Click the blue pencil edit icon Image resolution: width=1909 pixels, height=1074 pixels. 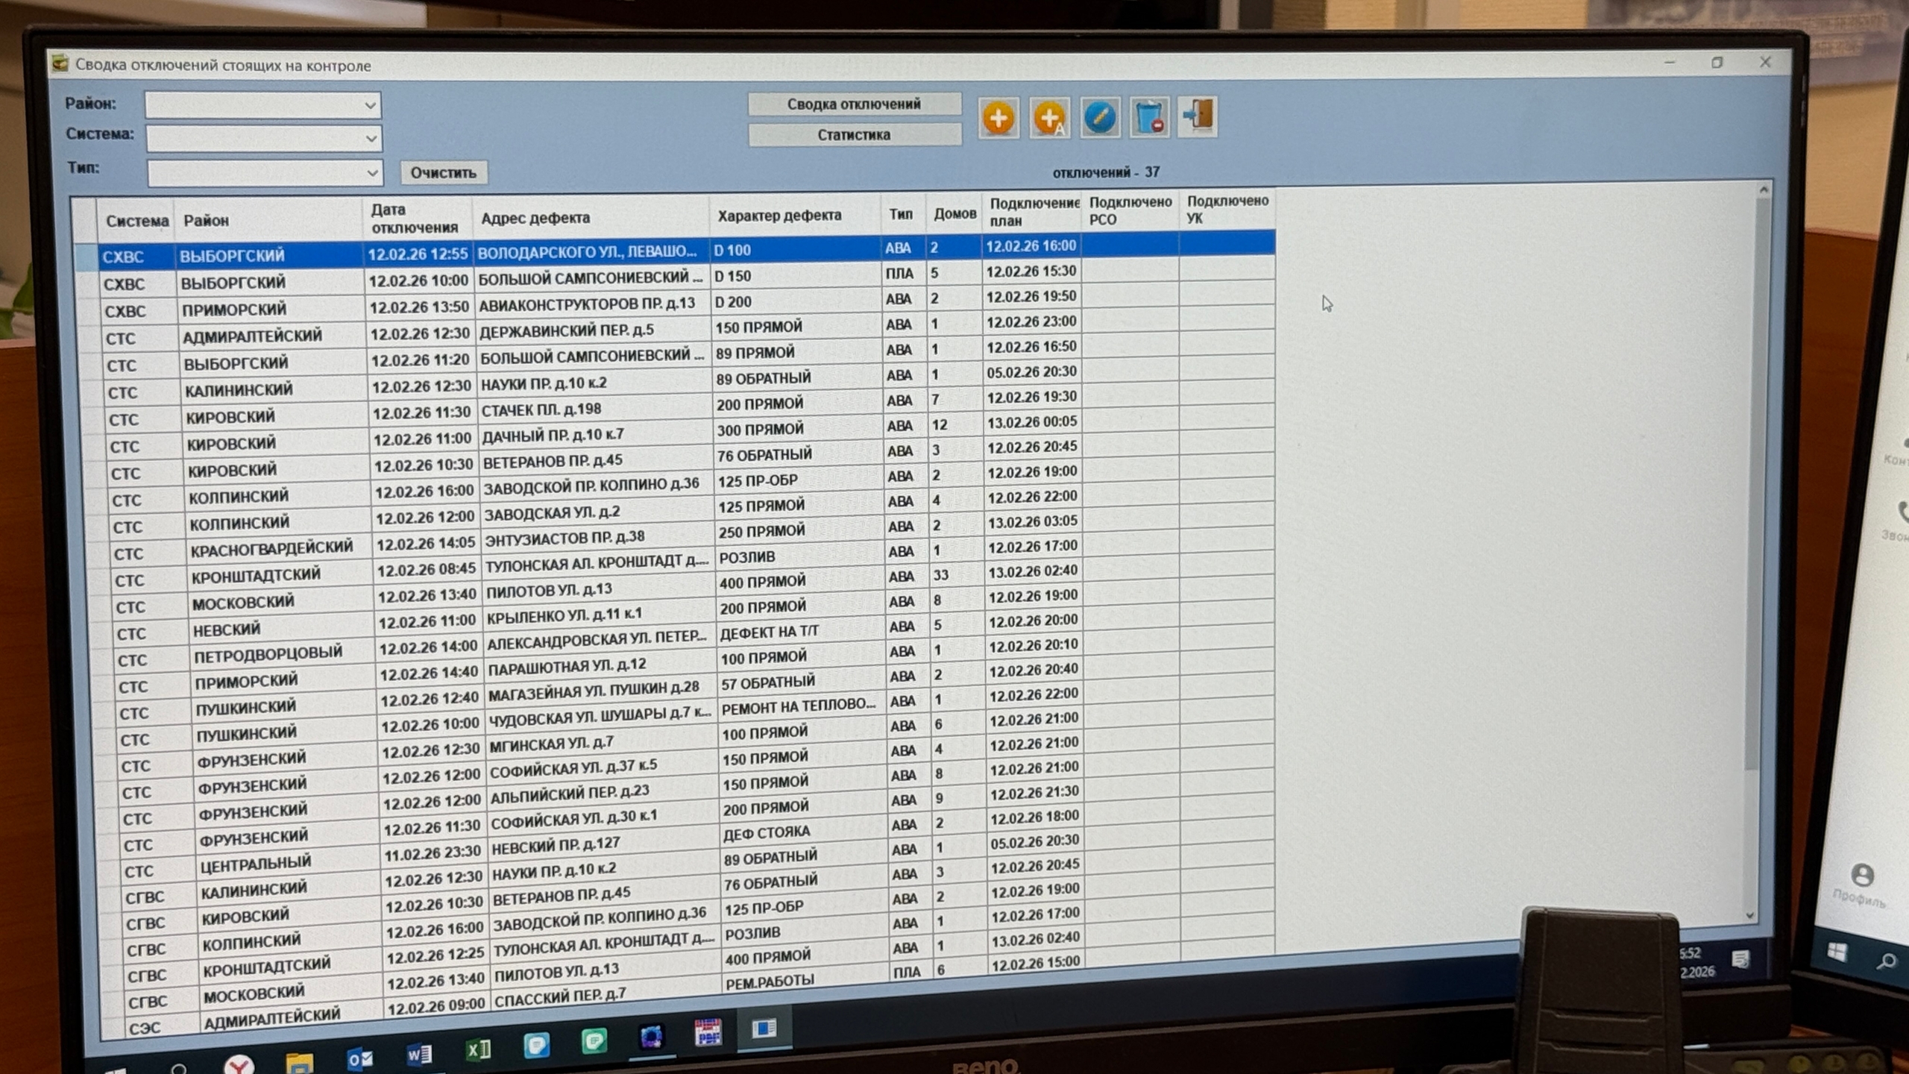point(1100,118)
